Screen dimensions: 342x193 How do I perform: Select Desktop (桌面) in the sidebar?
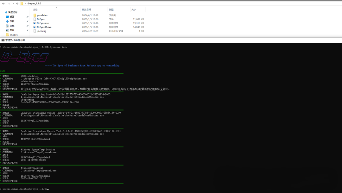pos(12,17)
